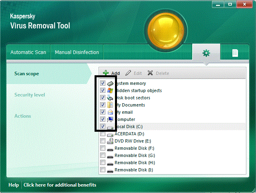This screenshot has width=256, height=193.
Task: Select the 'Disk boot sectors' row text
Action: 133,98
